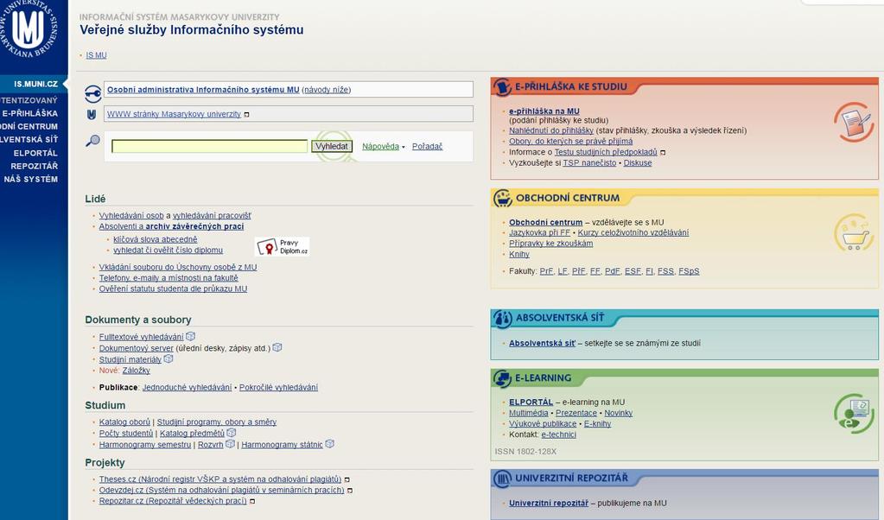Screen dimensions: 884x520
Task: Open the PravyDiplom.cz badge
Action: (282, 247)
